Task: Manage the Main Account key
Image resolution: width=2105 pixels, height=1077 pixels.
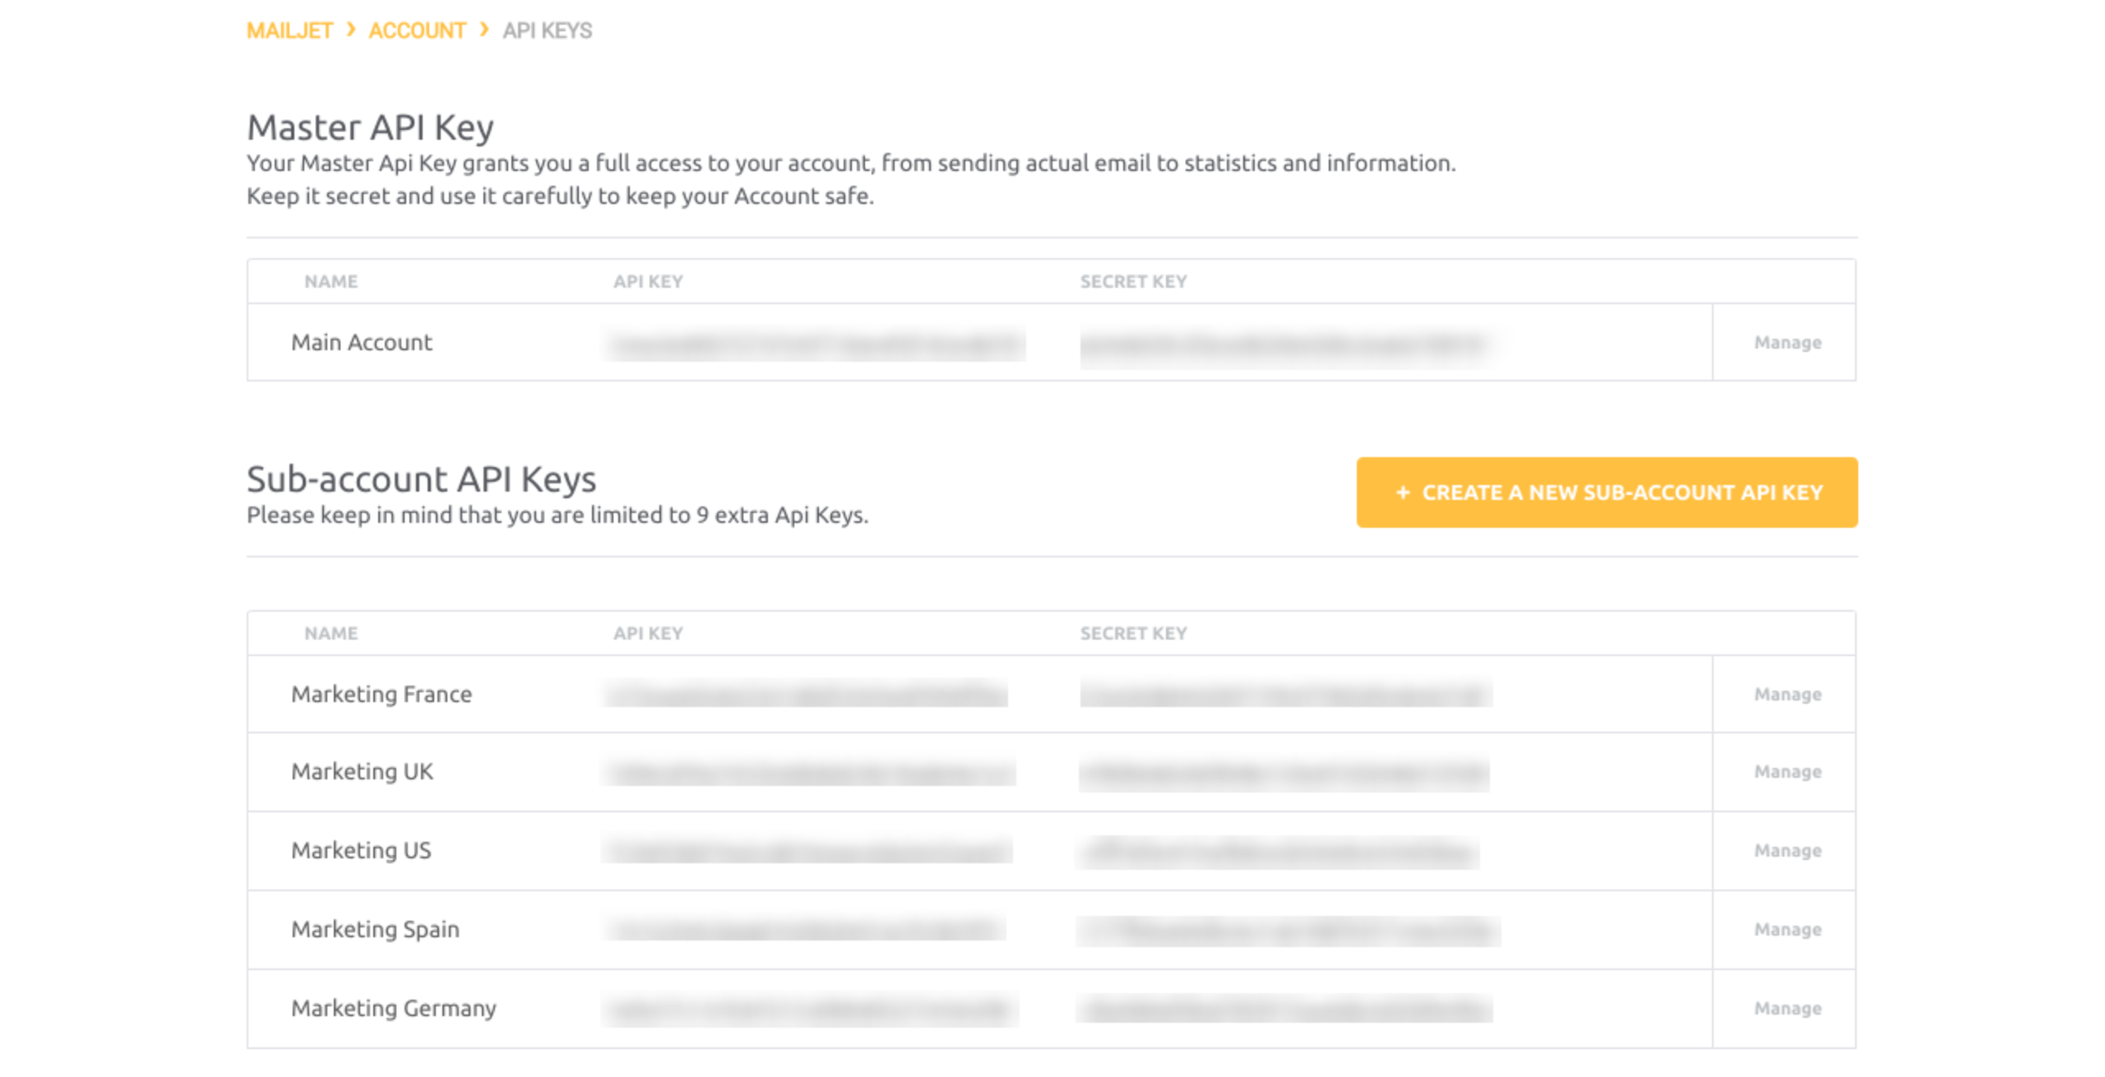Action: tap(1787, 343)
